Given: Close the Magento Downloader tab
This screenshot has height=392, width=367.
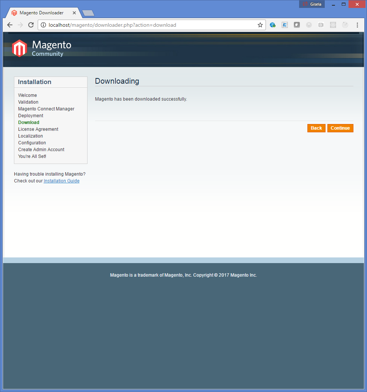Looking at the screenshot, I should pyautogui.click(x=74, y=13).
